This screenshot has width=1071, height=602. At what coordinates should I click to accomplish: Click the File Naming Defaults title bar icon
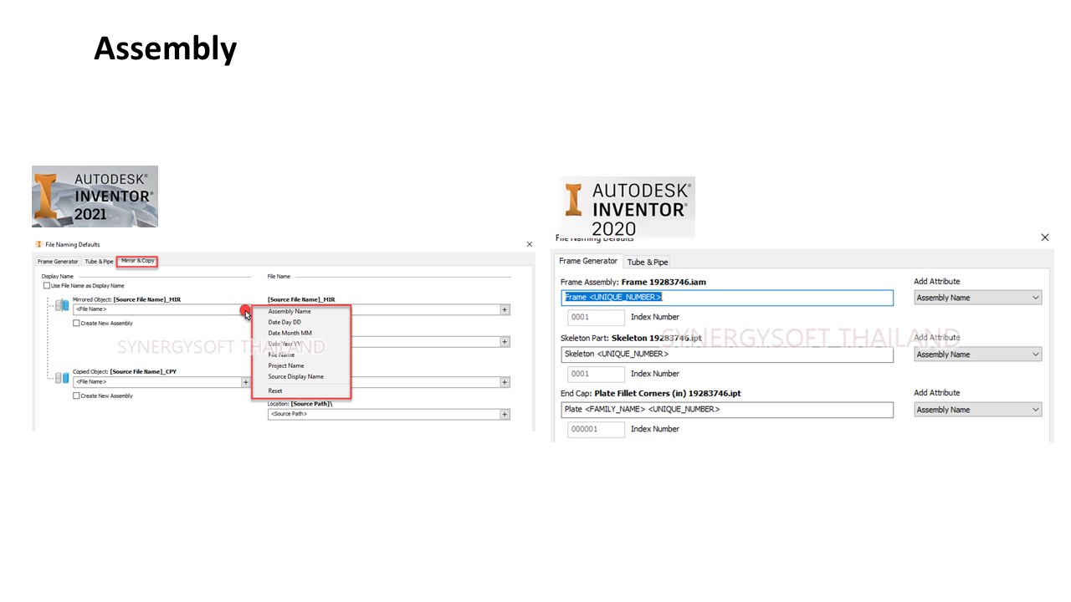pos(38,244)
